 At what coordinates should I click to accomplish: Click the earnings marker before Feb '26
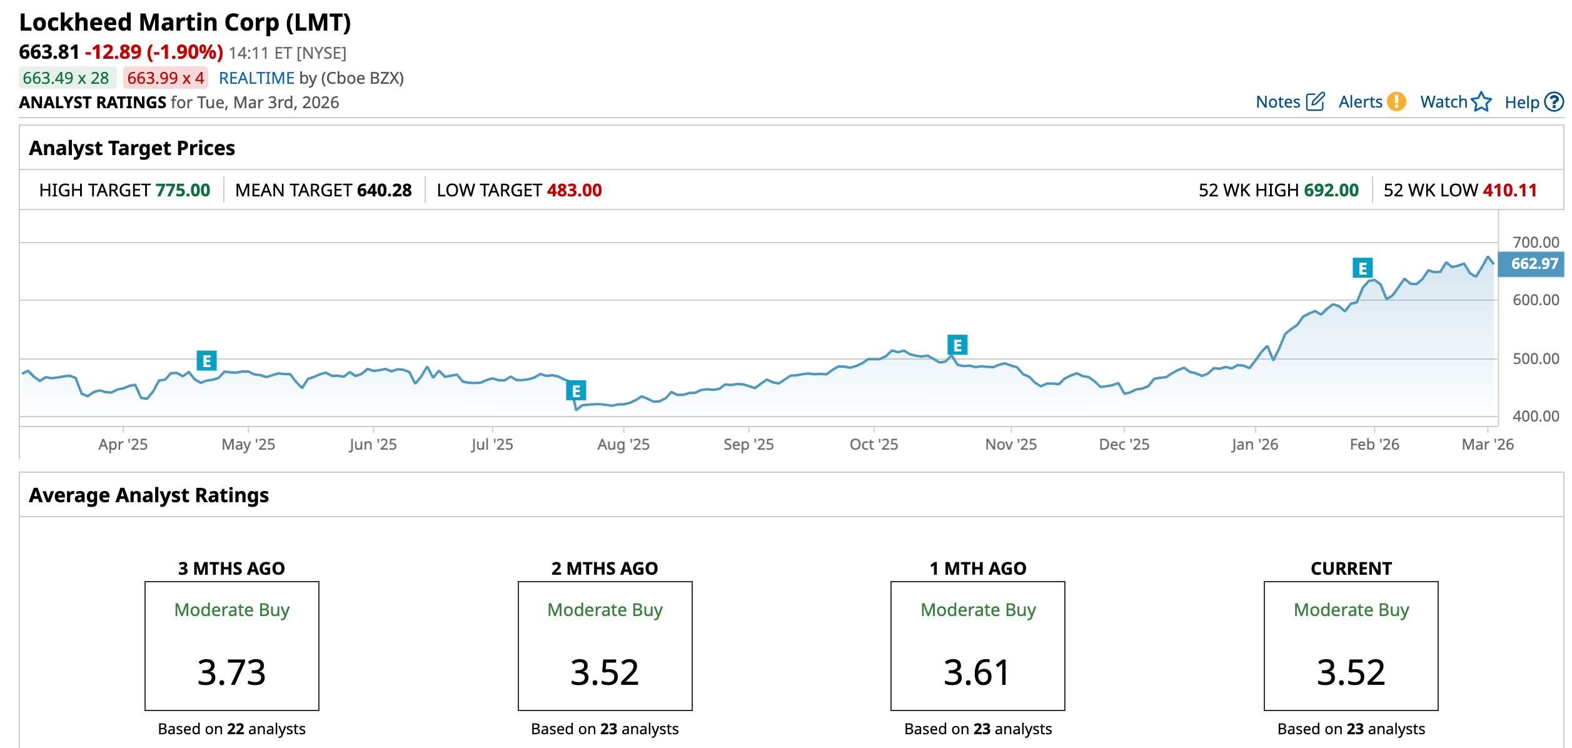1363,268
